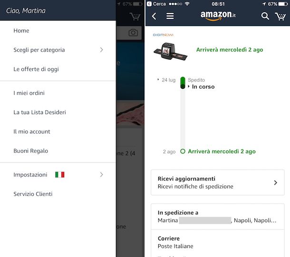
Task: Open Il mio account
Action: coord(32,132)
